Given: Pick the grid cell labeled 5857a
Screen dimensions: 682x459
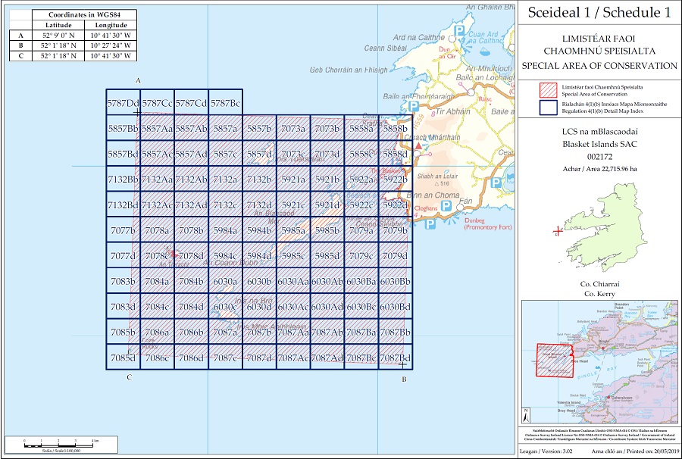Looking at the screenshot, I should [x=225, y=129].
